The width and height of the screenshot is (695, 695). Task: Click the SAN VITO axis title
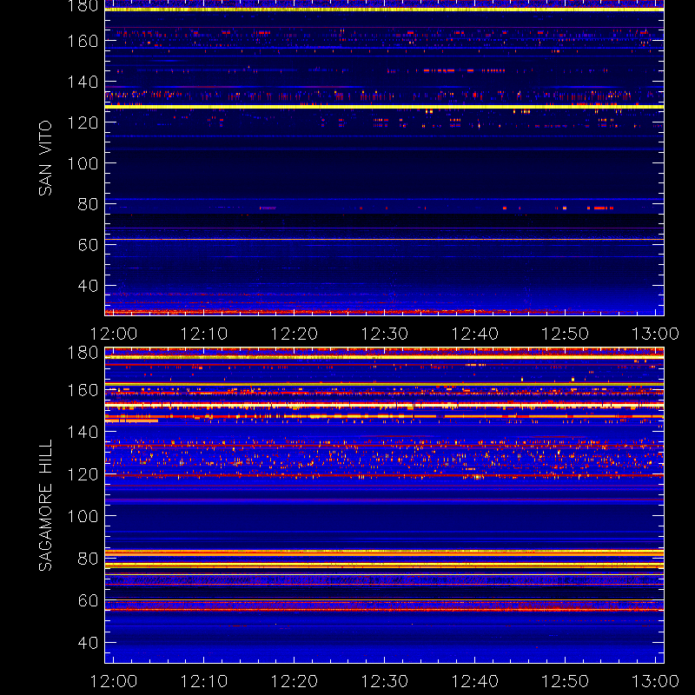pos(45,158)
